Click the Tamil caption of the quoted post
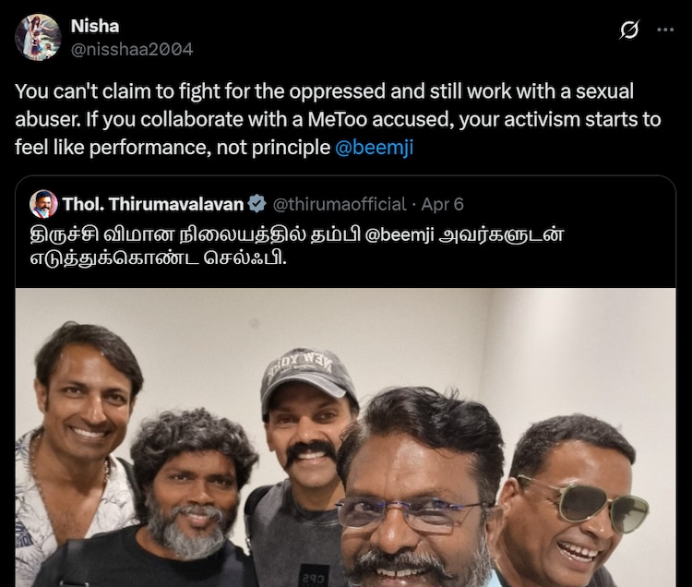 (x=277, y=245)
